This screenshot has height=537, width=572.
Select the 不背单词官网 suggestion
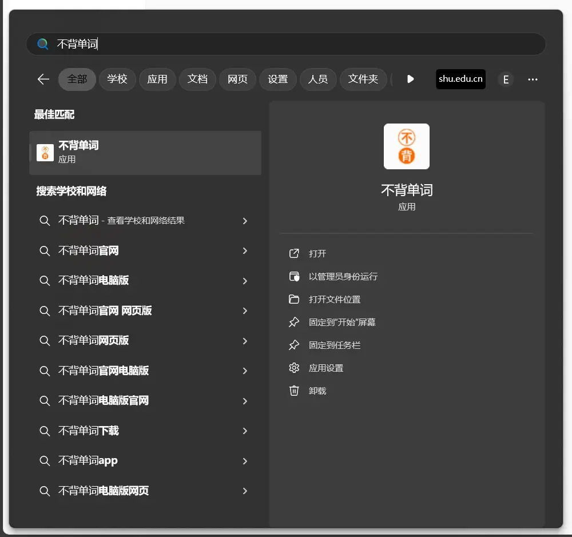(145, 250)
